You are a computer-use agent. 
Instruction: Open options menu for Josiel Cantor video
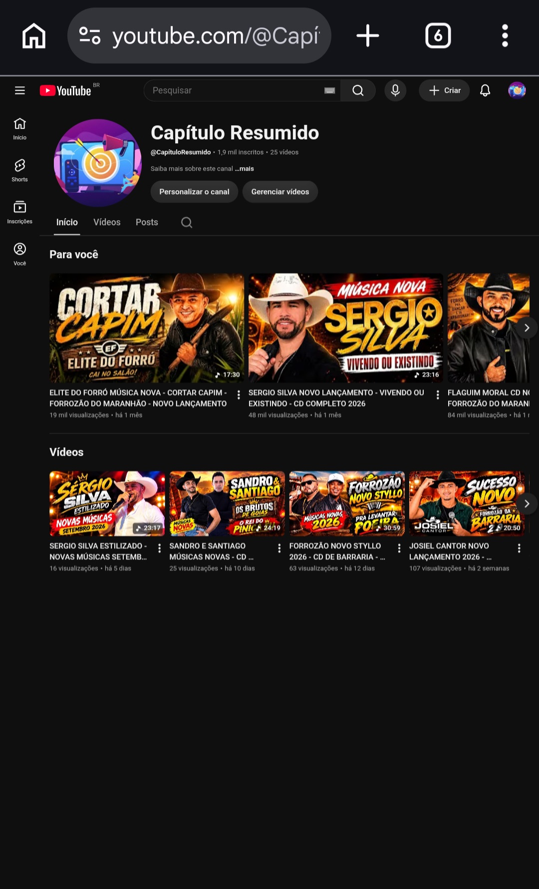point(519,548)
